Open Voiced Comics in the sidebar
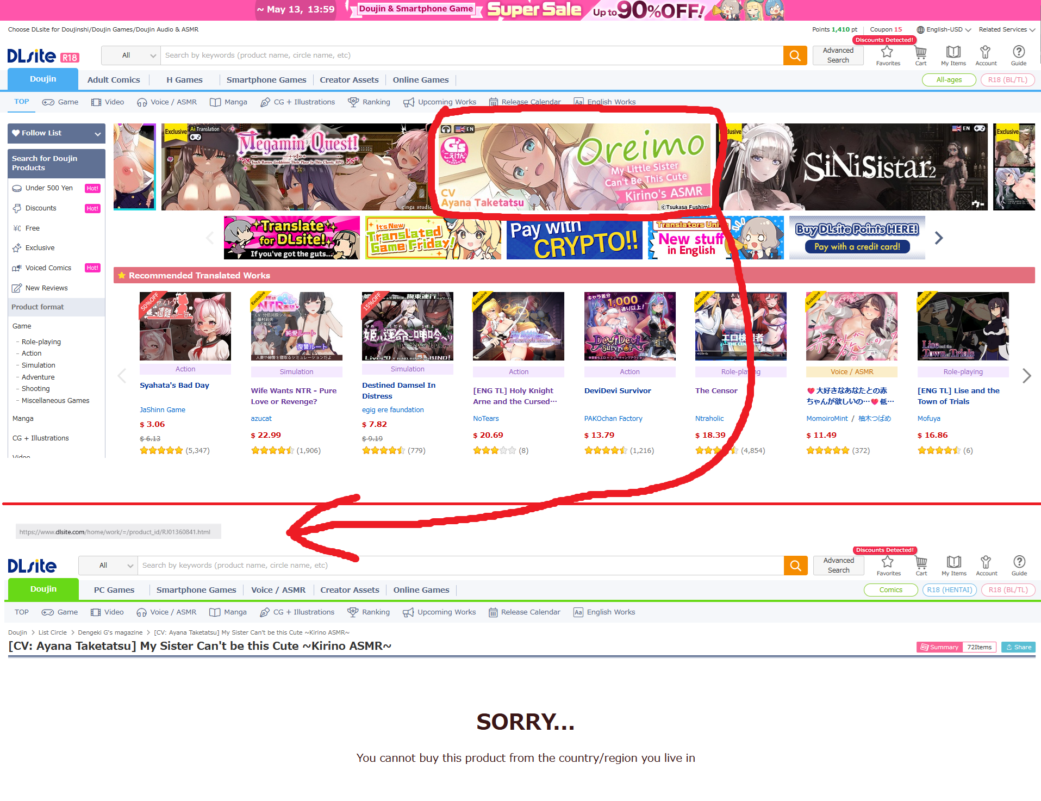This screenshot has height=801, width=1041. [x=48, y=268]
